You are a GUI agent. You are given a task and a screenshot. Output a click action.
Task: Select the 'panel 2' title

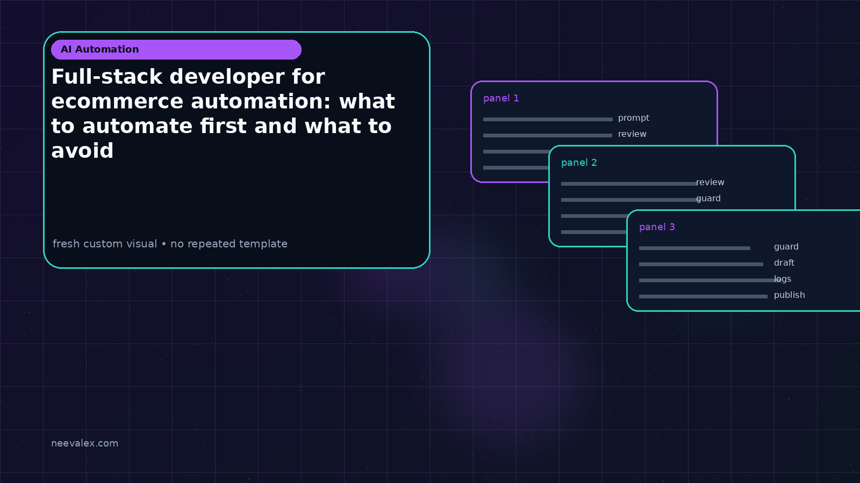(579, 163)
